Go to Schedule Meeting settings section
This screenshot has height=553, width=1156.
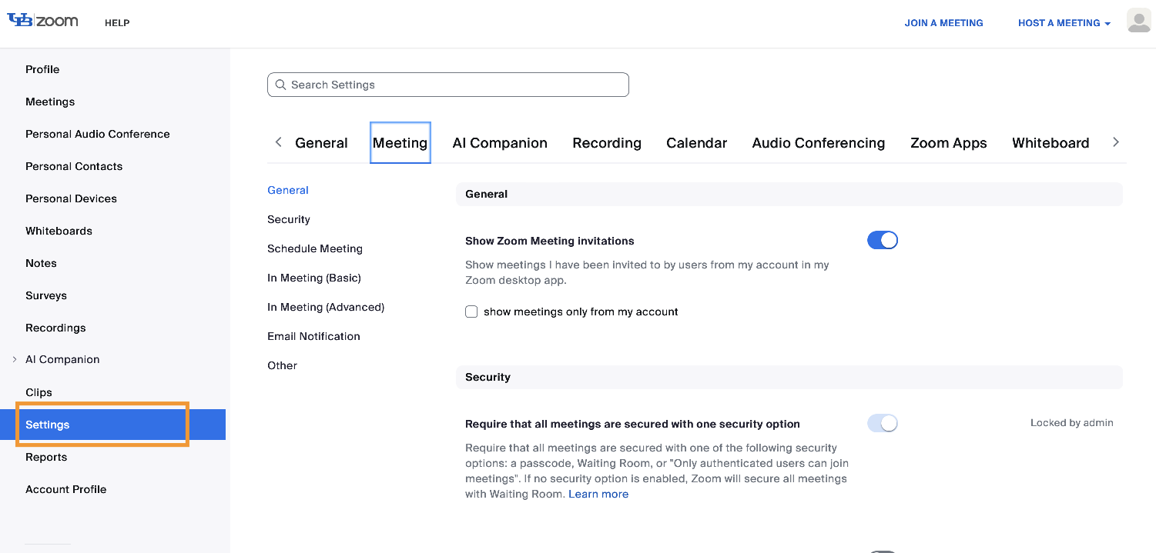pyautogui.click(x=314, y=248)
